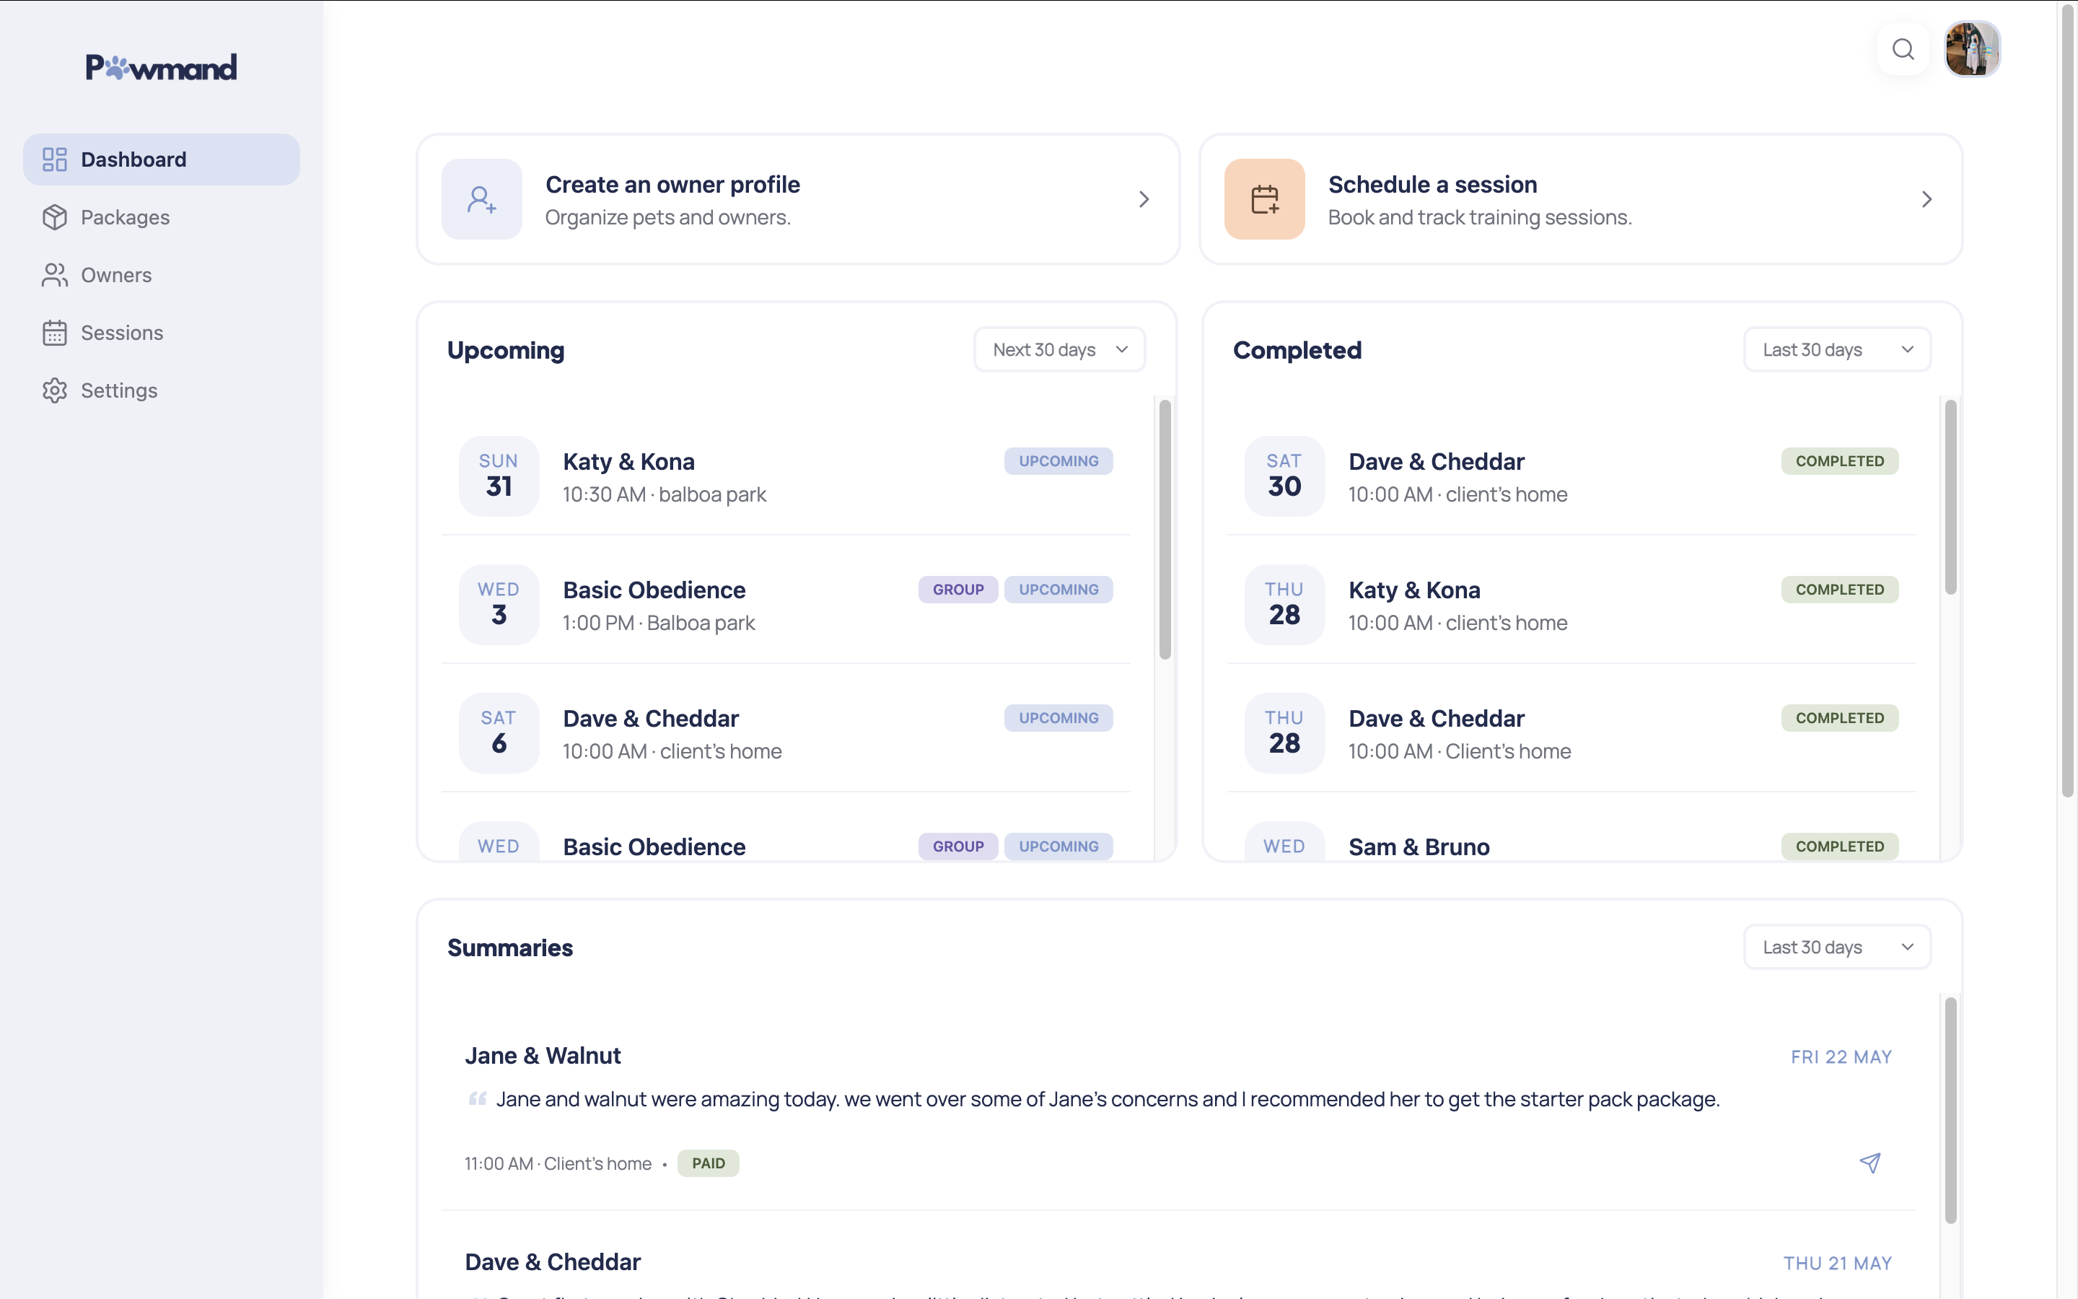
Task: Click the Upcoming list scrollbar
Action: pyautogui.click(x=1165, y=529)
